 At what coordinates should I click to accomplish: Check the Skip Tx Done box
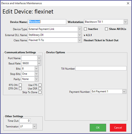coord(40,92)
